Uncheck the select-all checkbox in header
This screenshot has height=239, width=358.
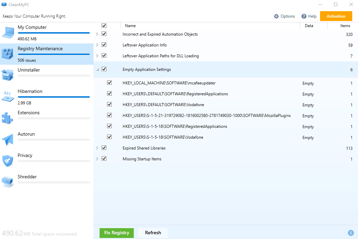104,25
